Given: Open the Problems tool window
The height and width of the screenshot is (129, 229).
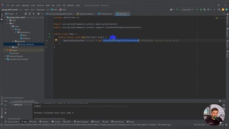Looking at the screenshot, I should tap(44, 122).
